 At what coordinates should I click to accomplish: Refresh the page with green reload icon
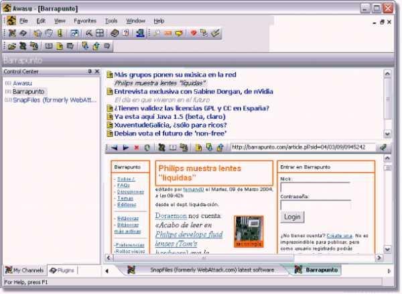point(147,148)
